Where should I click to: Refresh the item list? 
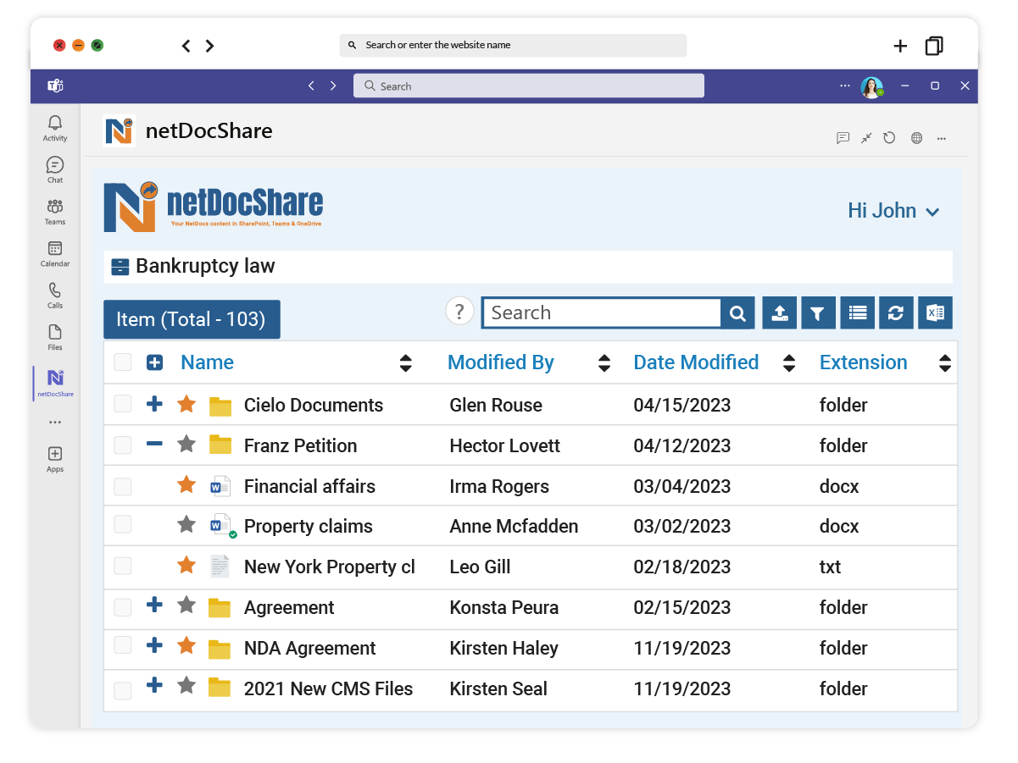(x=896, y=313)
